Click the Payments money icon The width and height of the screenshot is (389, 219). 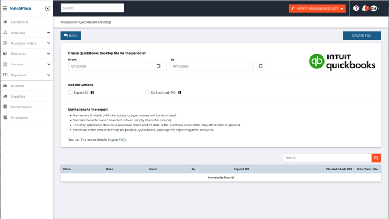click(5, 75)
